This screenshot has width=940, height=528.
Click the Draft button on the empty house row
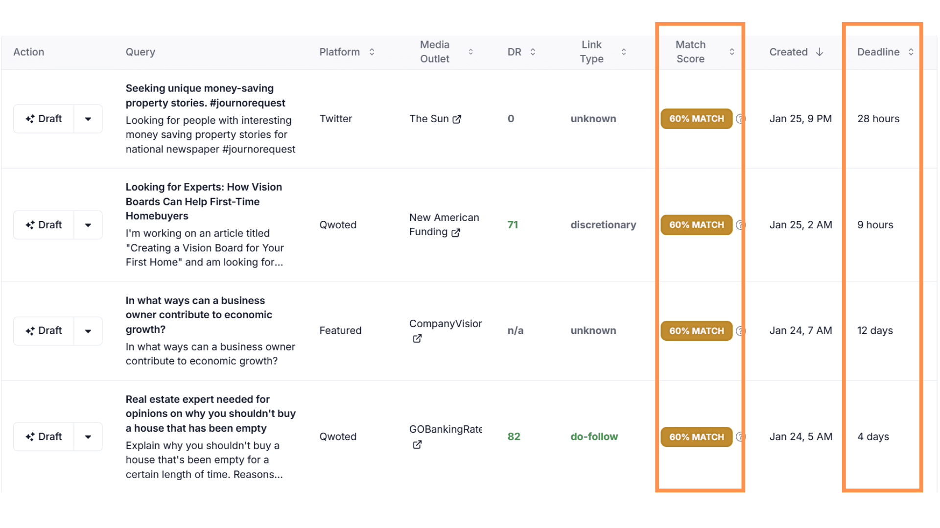pos(43,437)
